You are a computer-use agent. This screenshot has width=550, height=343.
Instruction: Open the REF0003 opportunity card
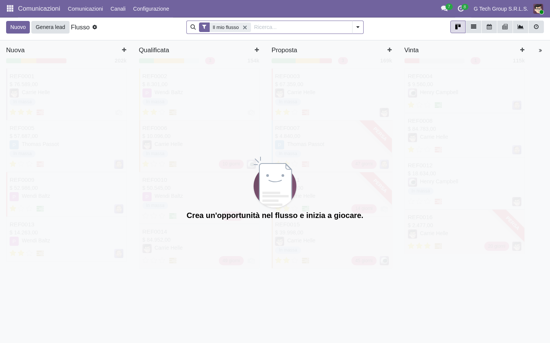point(332,94)
